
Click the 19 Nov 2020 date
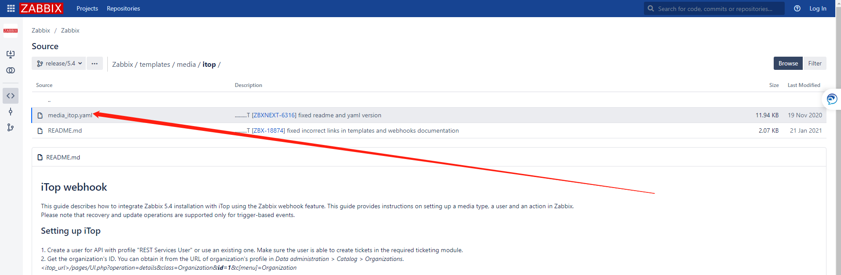coord(805,115)
